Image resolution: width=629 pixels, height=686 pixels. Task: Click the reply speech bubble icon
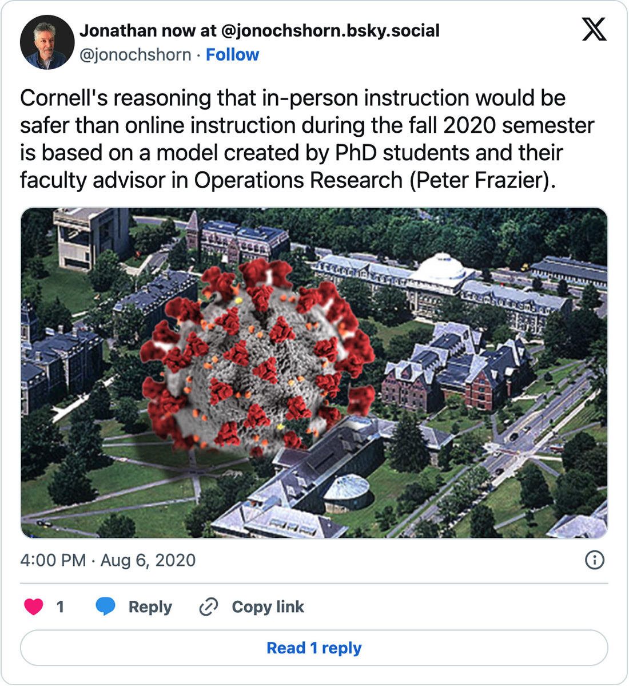(105, 606)
